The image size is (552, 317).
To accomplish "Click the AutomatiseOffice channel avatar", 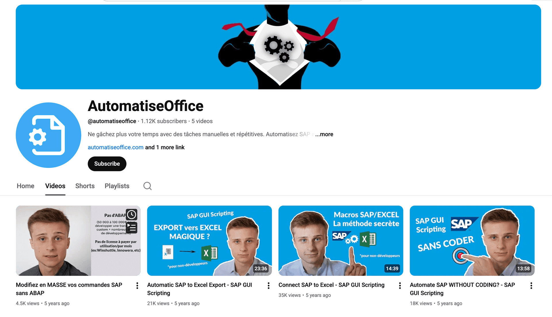I will (48, 135).
